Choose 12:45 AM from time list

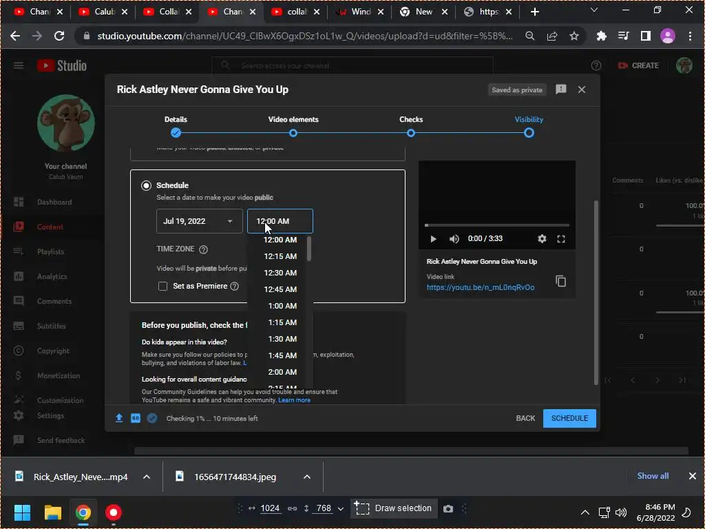click(280, 290)
